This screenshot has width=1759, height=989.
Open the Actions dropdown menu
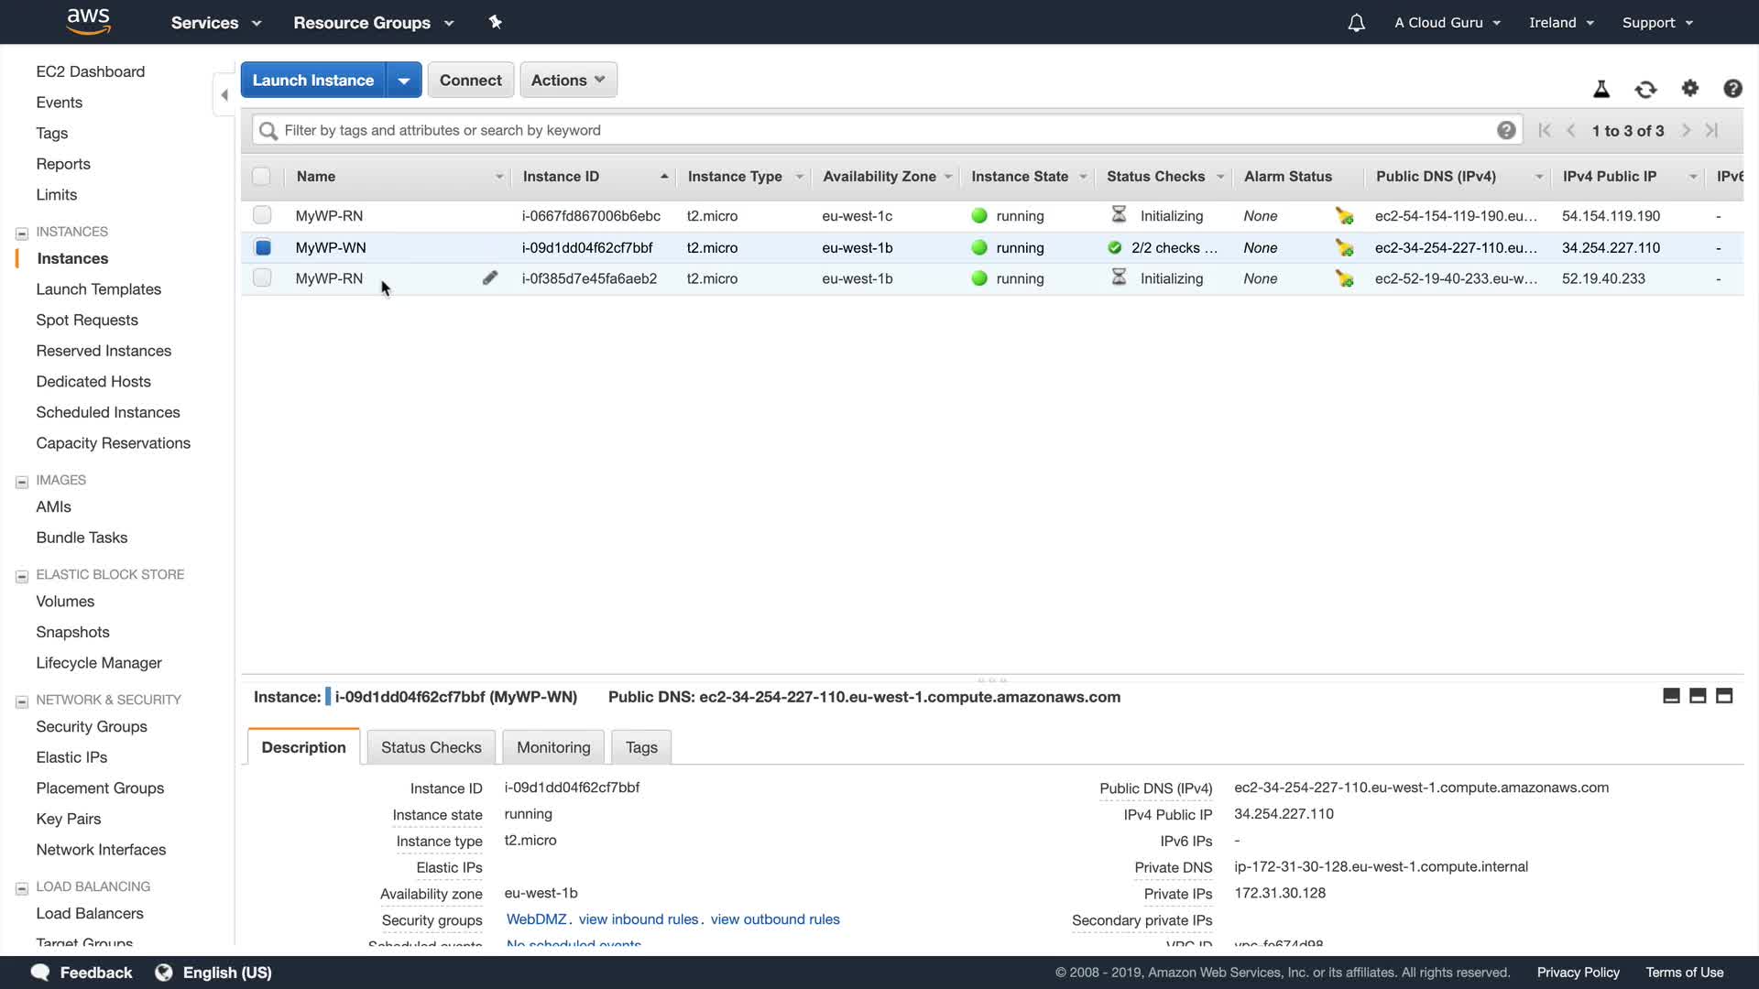tap(568, 81)
